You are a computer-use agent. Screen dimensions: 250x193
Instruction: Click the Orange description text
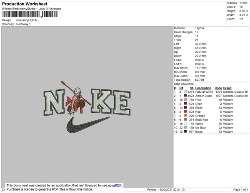200,116
